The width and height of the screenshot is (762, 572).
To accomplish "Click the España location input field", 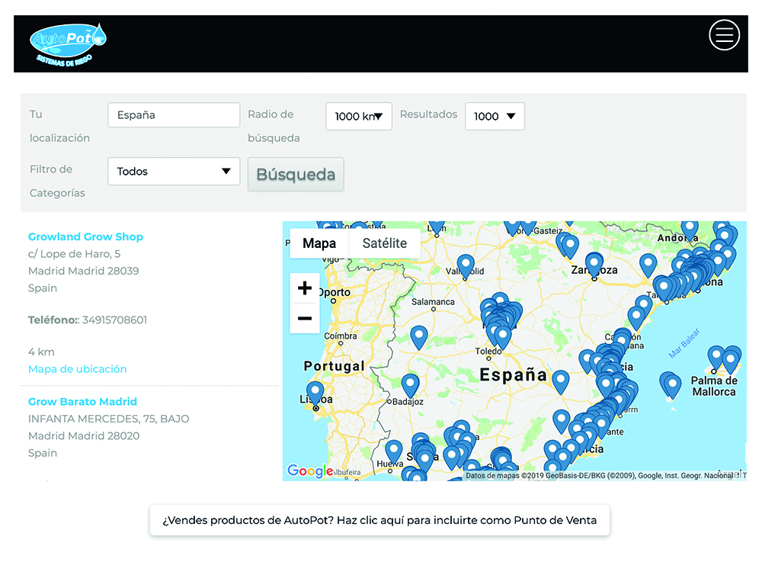I will coord(174,115).
